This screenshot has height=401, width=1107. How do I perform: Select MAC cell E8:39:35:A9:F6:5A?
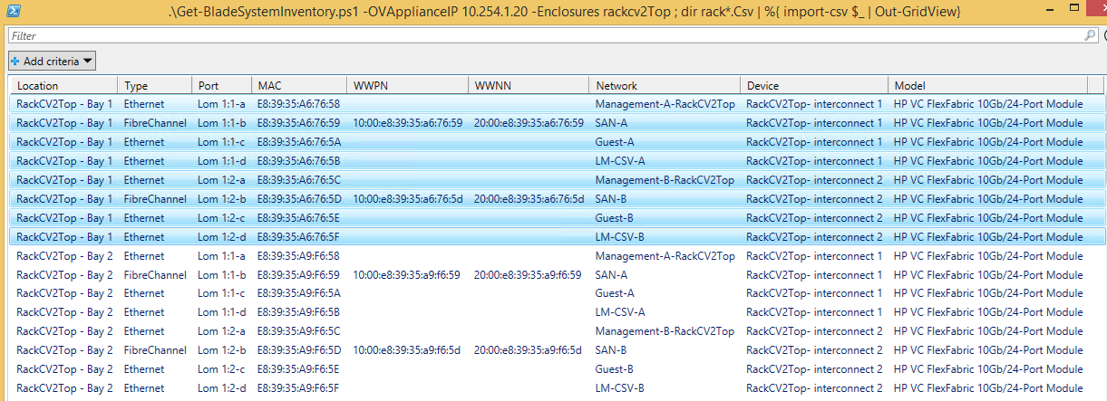click(299, 293)
